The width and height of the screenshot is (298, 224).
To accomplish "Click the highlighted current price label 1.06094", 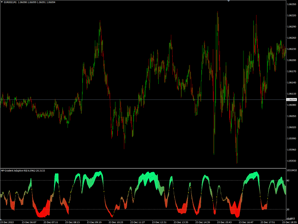I will click(x=292, y=99).
